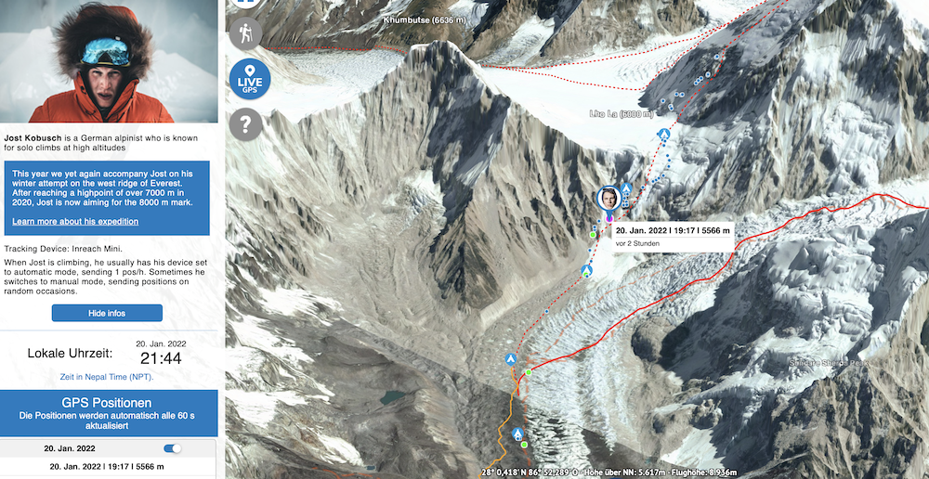Select the tent marker below-left of the date tooltip
The width and height of the screenshot is (929, 479).
click(x=586, y=270)
